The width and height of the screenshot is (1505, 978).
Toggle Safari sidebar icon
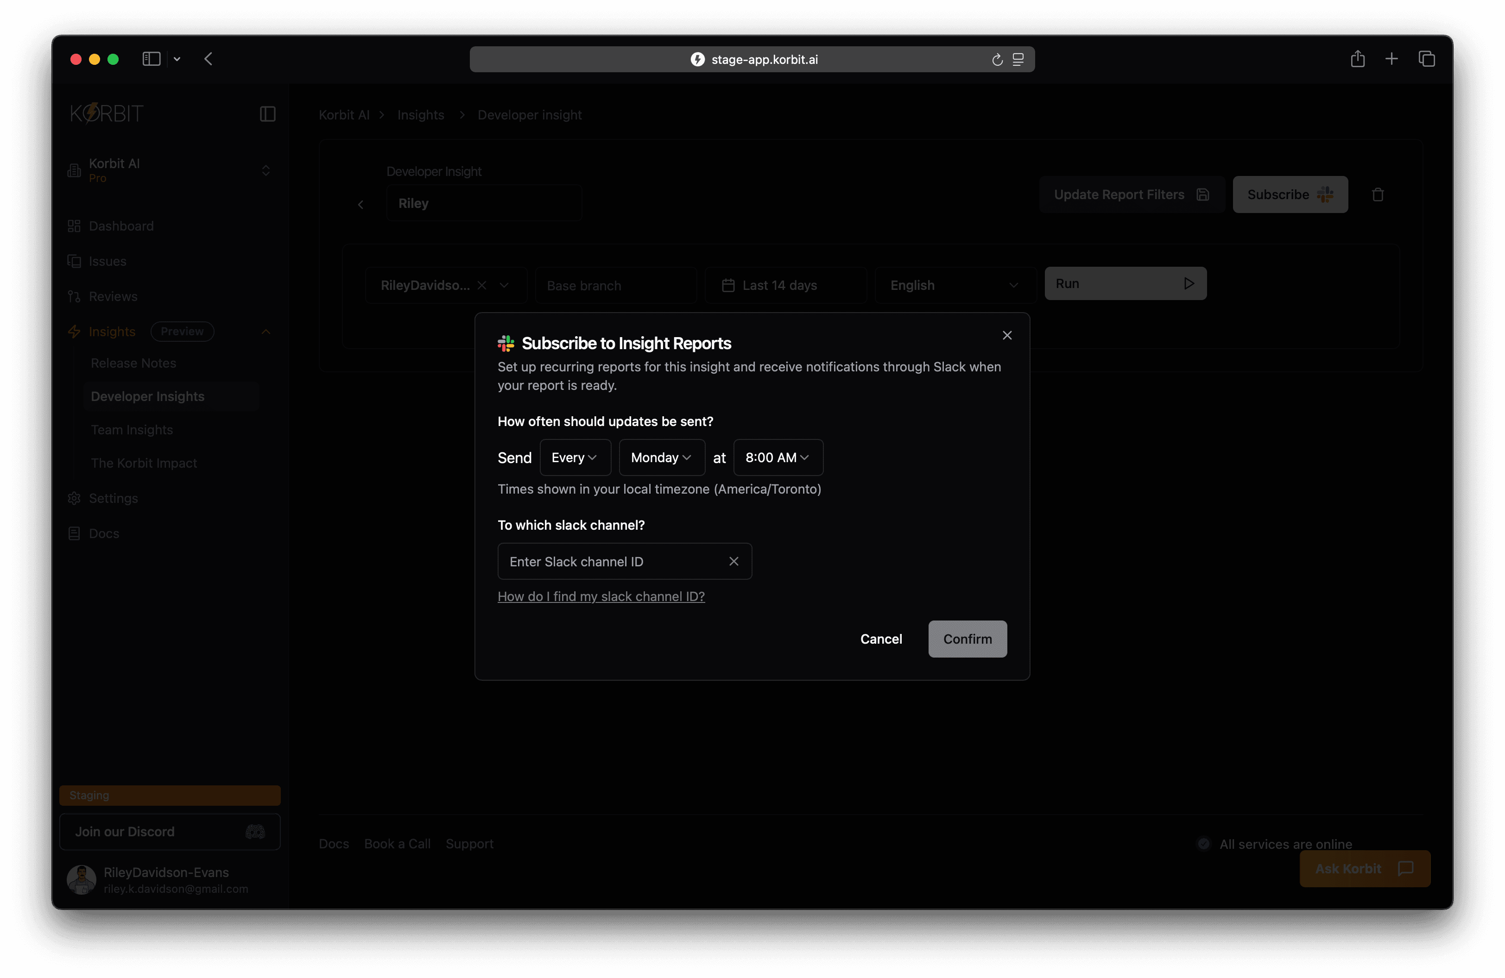[151, 59]
